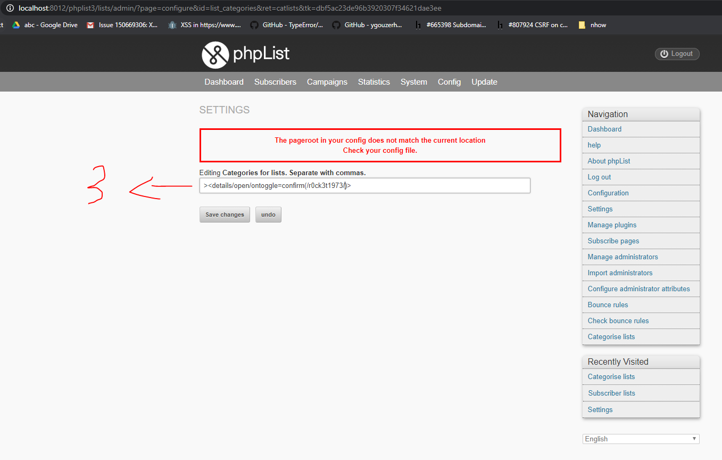This screenshot has height=460, width=722.
Task: Open Configure administrator attributes link
Action: (638, 289)
